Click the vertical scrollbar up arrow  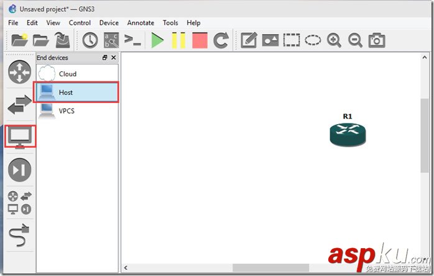425,57
